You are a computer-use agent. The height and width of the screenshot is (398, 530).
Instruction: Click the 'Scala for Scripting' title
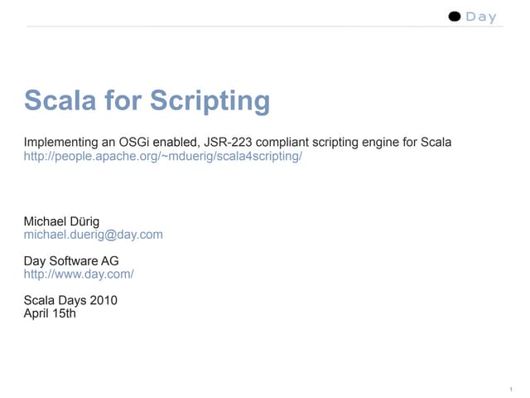point(147,101)
